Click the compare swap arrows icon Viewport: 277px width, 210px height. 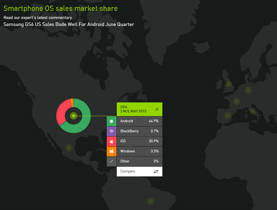156,172
